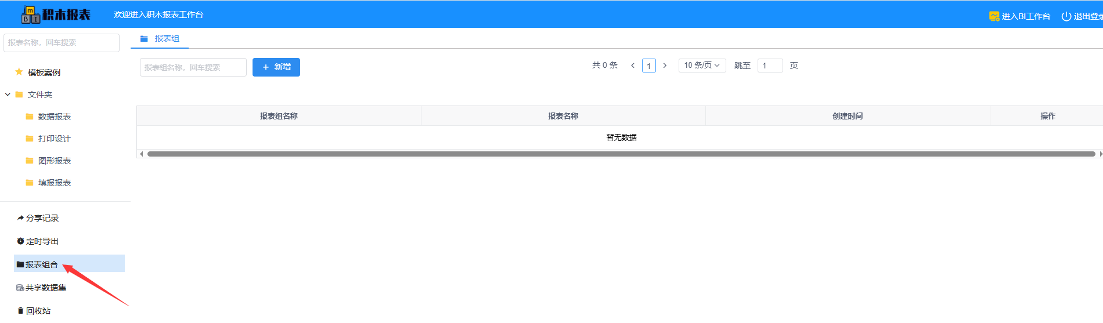1103x323 pixels.
Task: Open the 10 条/页 page size dropdown
Action: tap(702, 66)
